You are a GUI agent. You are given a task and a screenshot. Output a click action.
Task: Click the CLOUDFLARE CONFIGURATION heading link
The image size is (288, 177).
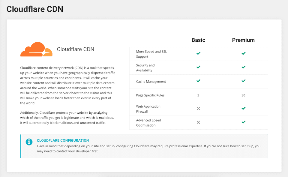63,140
